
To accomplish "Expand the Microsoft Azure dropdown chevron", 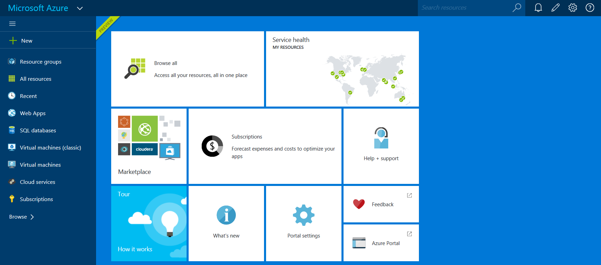I will tap(80, 8).
